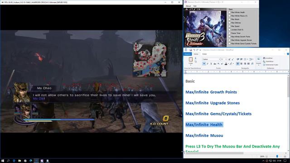Select the Max/Infinite Musou heading text

click(204, 135)
